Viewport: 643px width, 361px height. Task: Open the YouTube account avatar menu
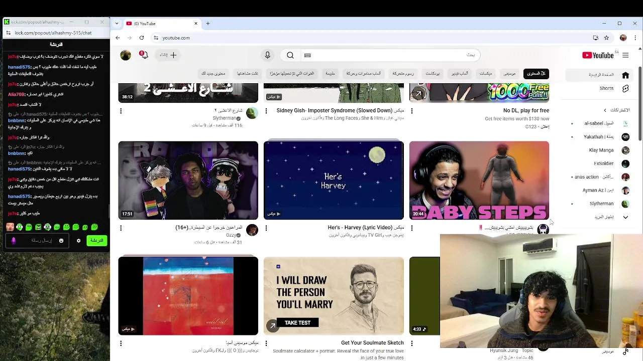[126, 55]
